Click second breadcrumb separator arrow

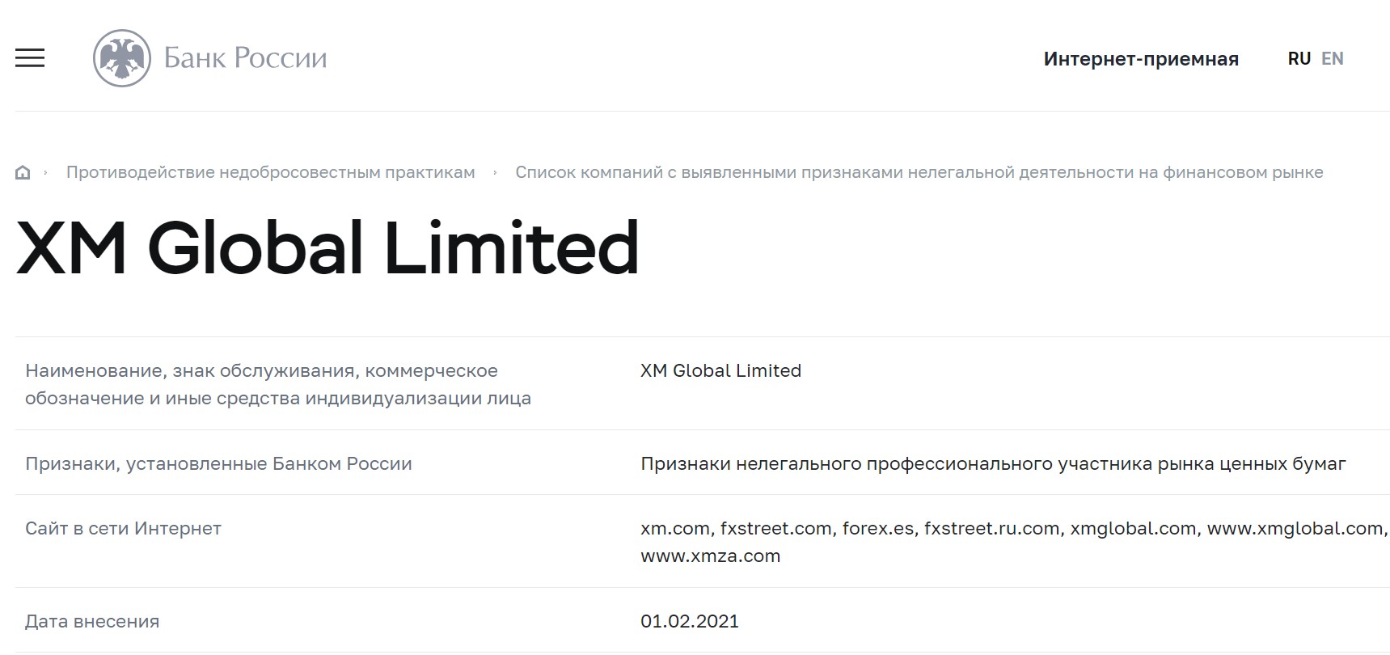495,172
